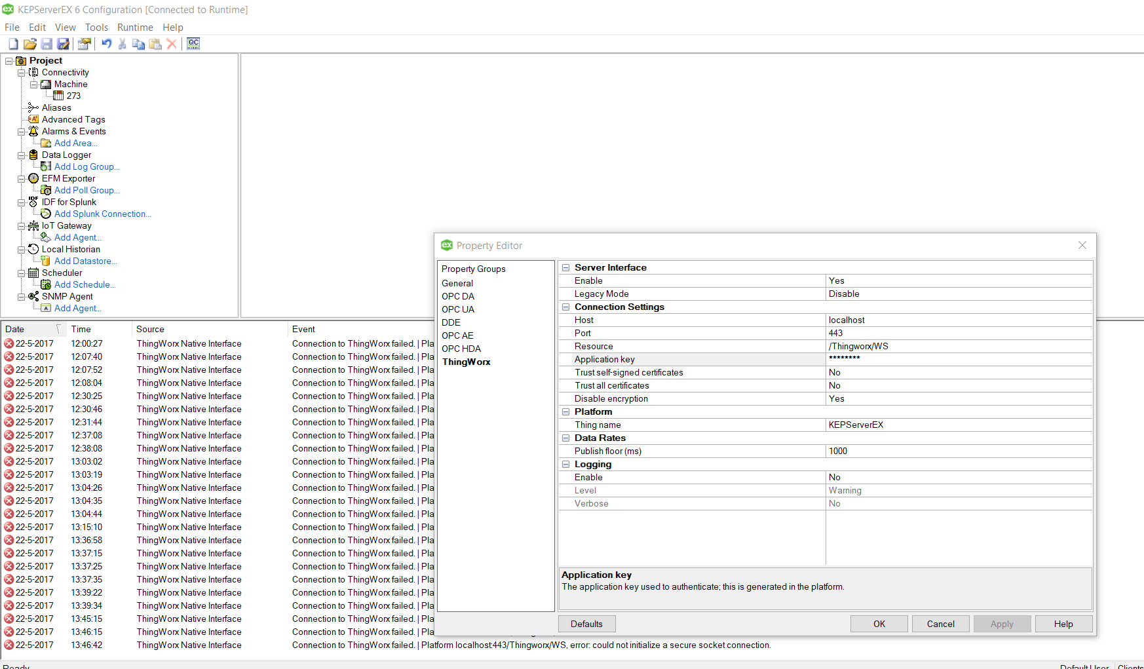Click the Trust all certificates value No
Image resolution: width=1144 pixels, height=669 pixels.
pyautogui.click(x=959, y=385)
